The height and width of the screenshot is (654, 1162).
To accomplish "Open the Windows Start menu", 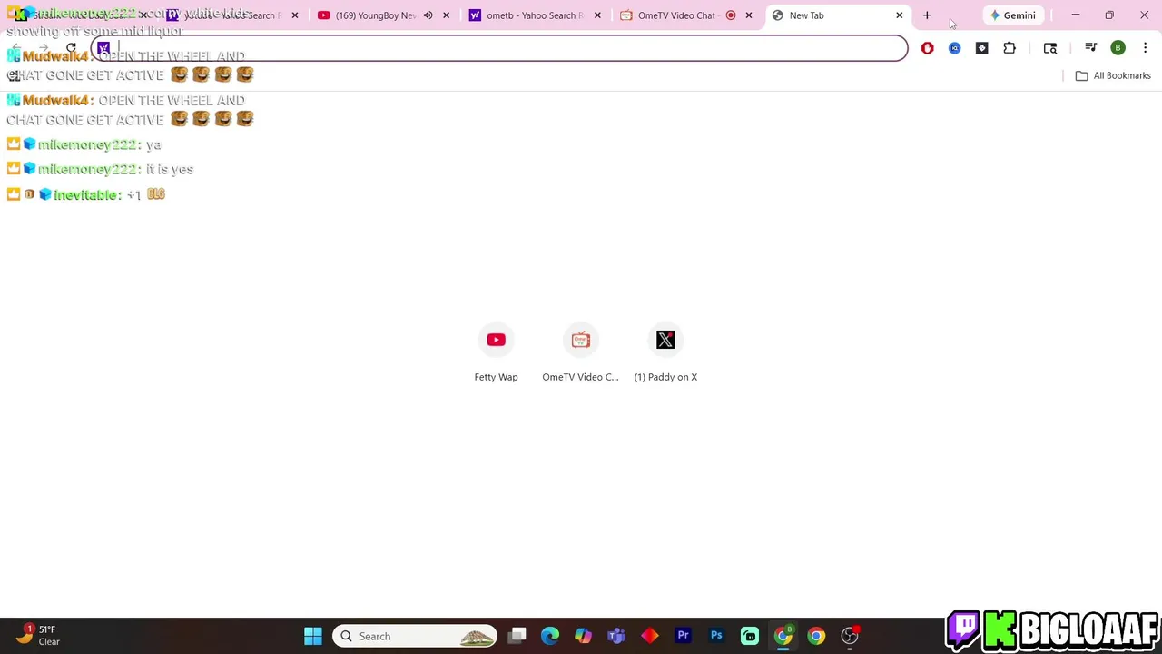I will 313,636.
